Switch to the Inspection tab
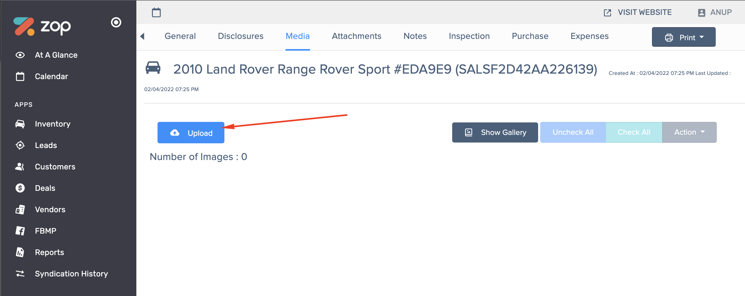Image resolution: width=745 pixels, height=296 pixels. click(469, 36)
